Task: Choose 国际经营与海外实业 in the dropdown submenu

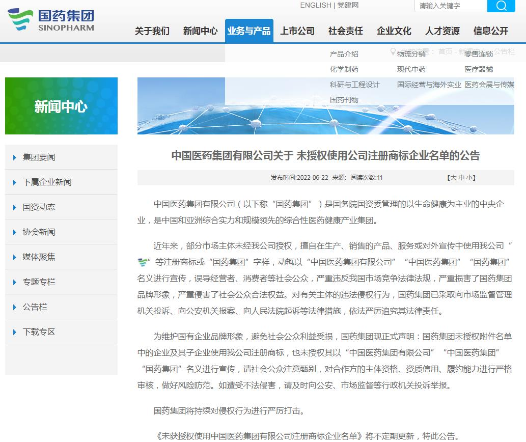Action: tap(429, 85)
